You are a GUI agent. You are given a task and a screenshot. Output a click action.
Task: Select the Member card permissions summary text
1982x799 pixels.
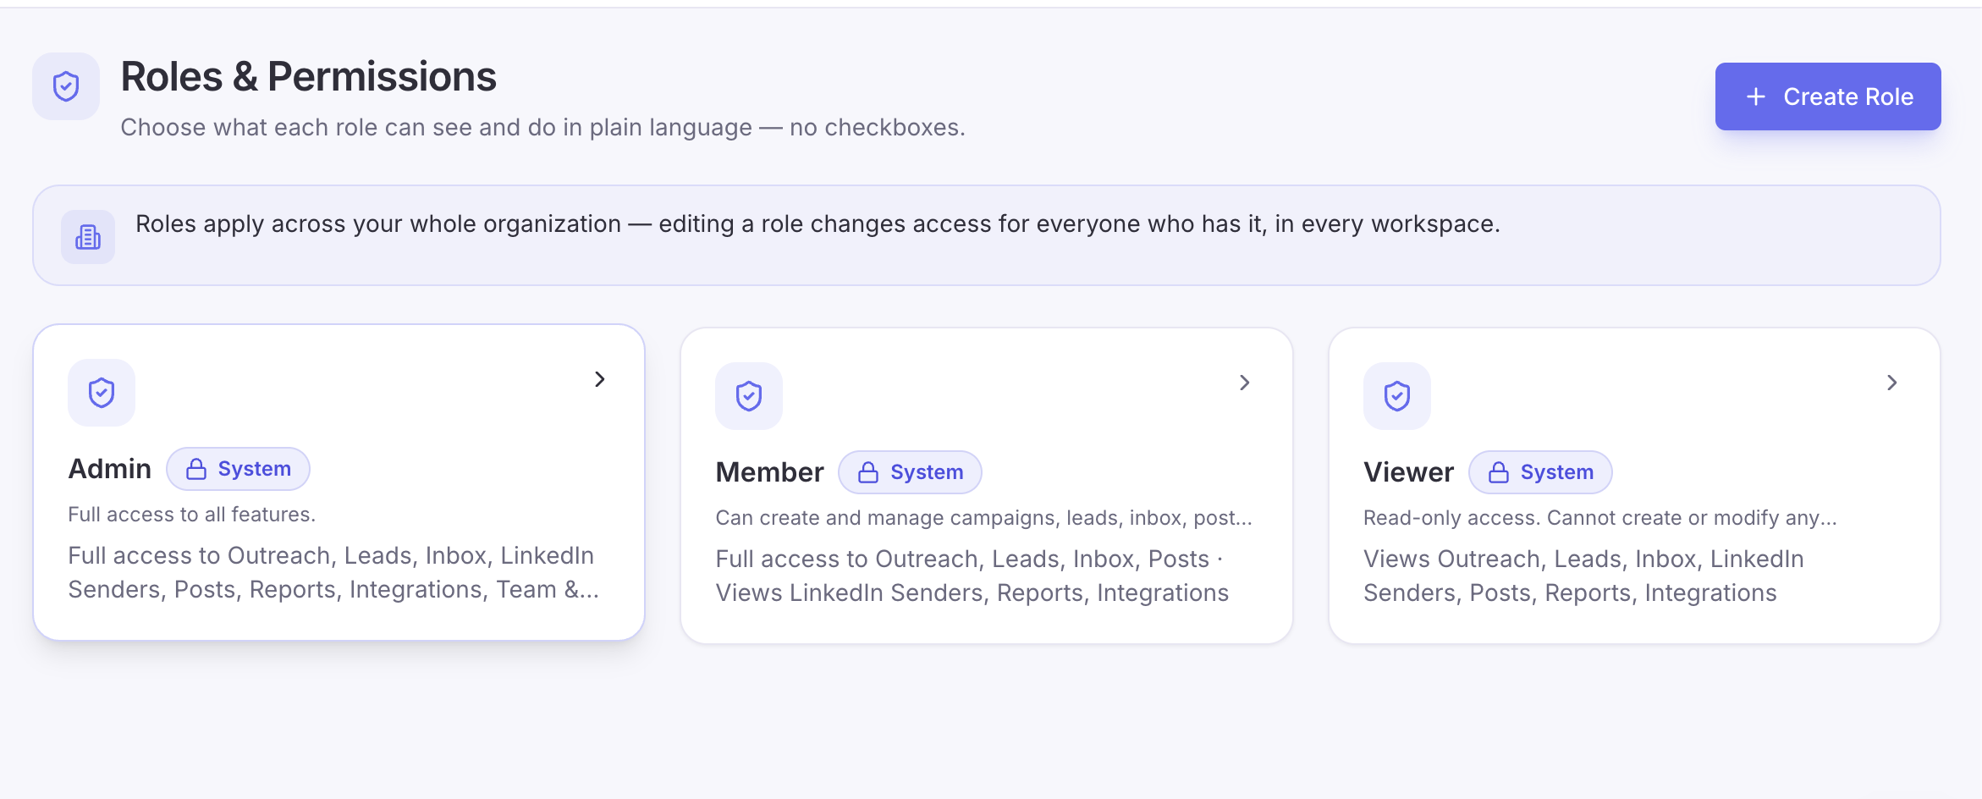(x=972, y=576)
